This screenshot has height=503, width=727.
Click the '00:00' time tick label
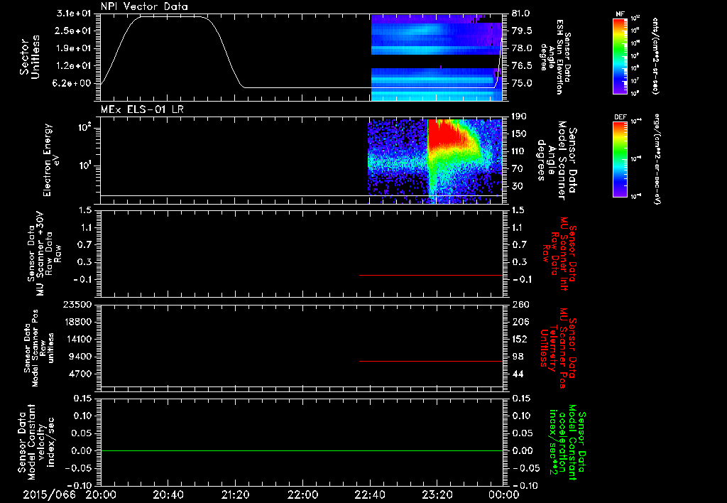tap(504, 494)
